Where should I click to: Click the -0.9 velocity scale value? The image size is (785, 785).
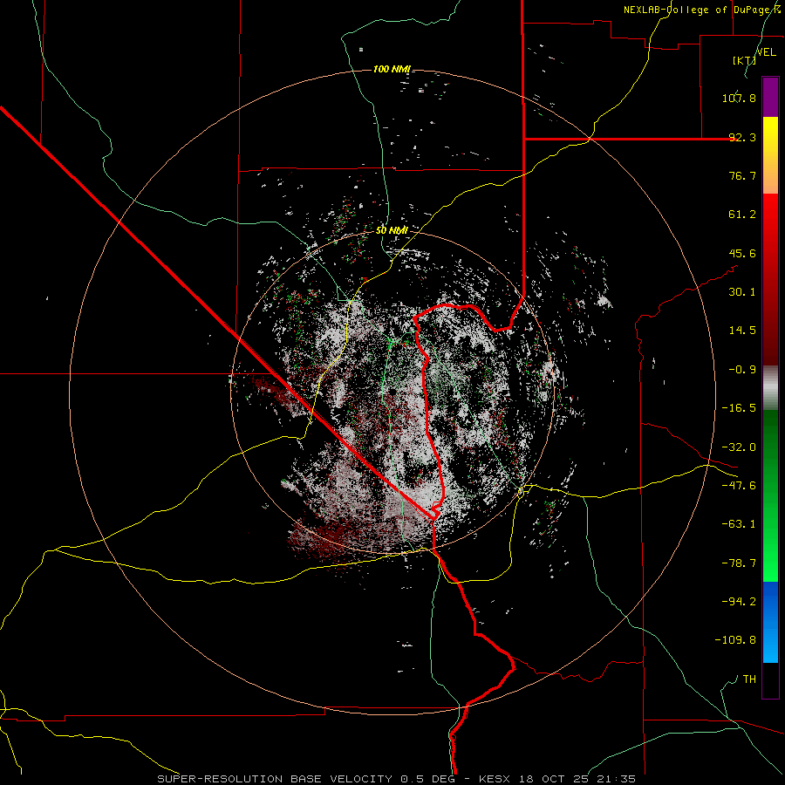[x=742, y=370]
